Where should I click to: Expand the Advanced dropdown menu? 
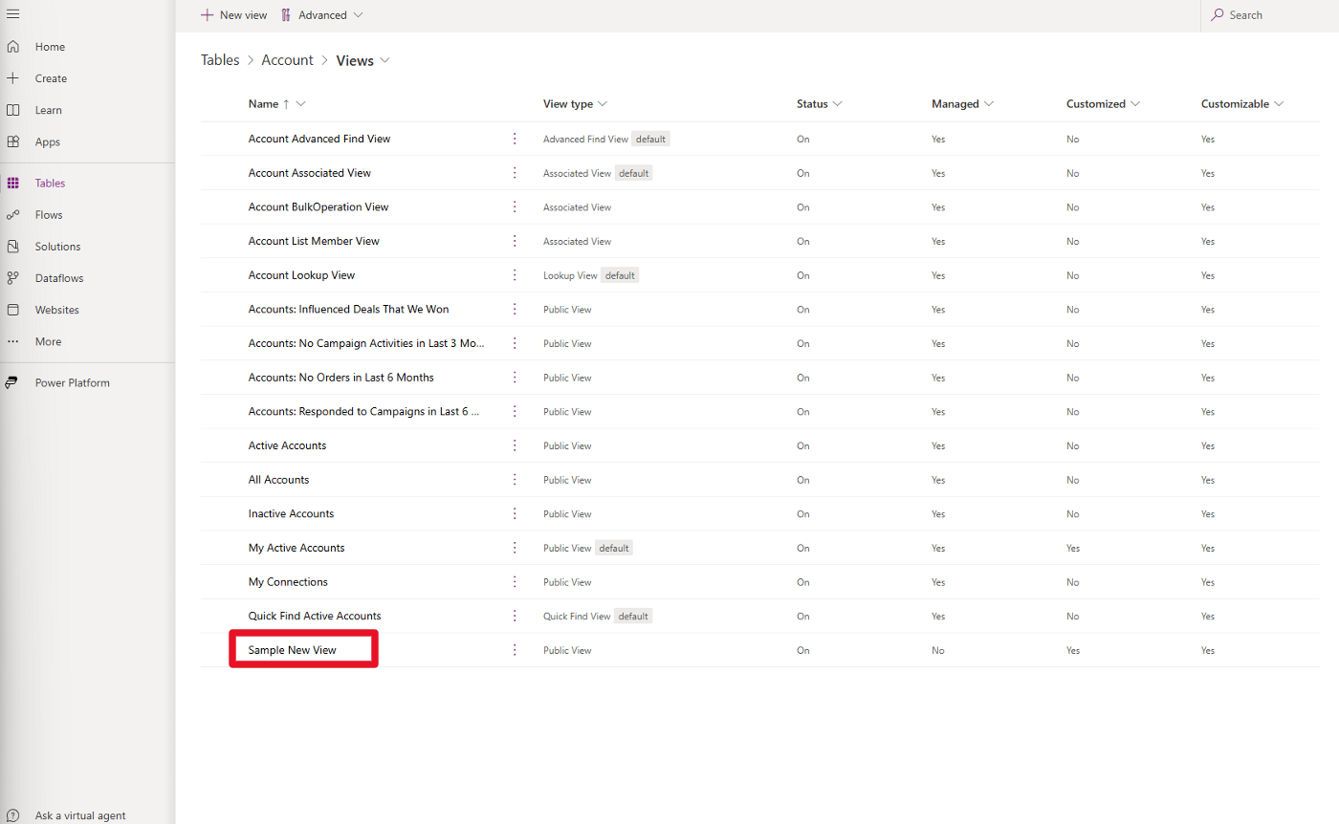358,15
